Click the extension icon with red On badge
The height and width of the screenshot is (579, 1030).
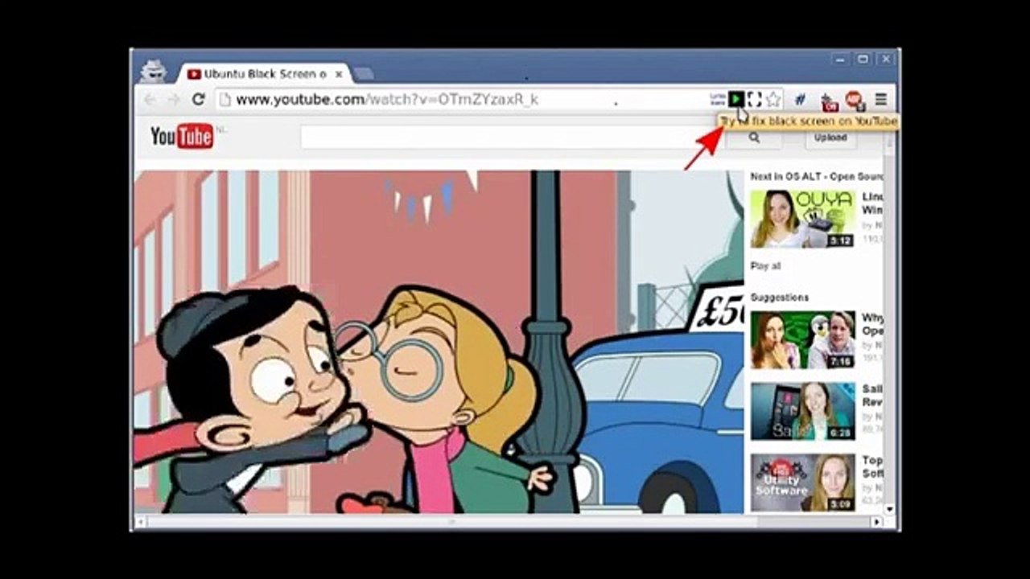point(829,101)
